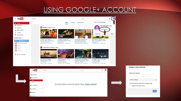The width and height of the screenshot is (181, 101).
Task: Expand the Live Streaming section chevron
Action: click(41, 86)
